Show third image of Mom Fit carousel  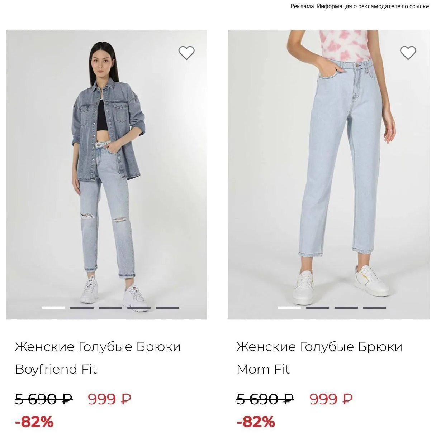[x=346, y=307]
